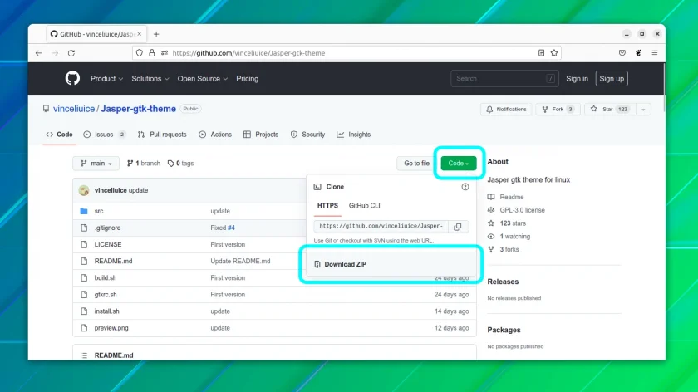Copy the HTTPS clone URL
The height and width of the screenshot is (392, 698).
click(458, 227)
